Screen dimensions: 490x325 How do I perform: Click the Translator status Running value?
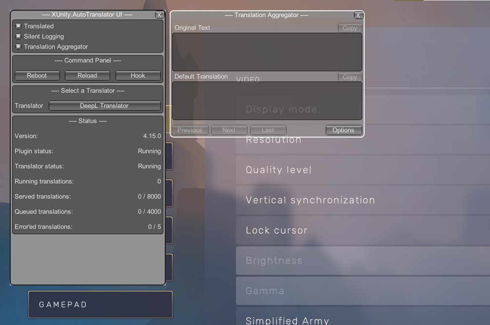click(149, 166)
